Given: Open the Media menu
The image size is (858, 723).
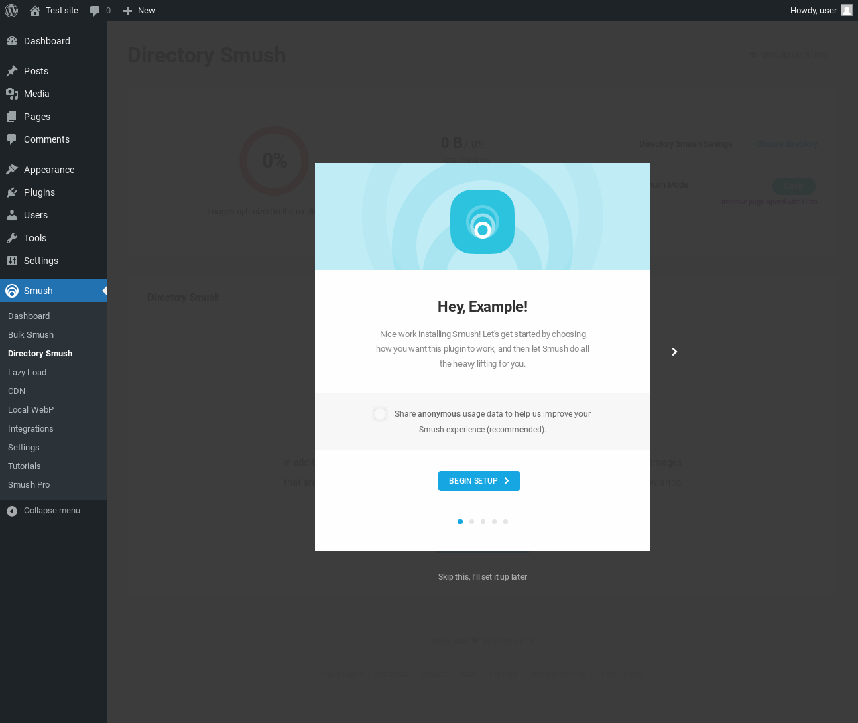Looking at the screenshot, I should [x=54, y=94].
